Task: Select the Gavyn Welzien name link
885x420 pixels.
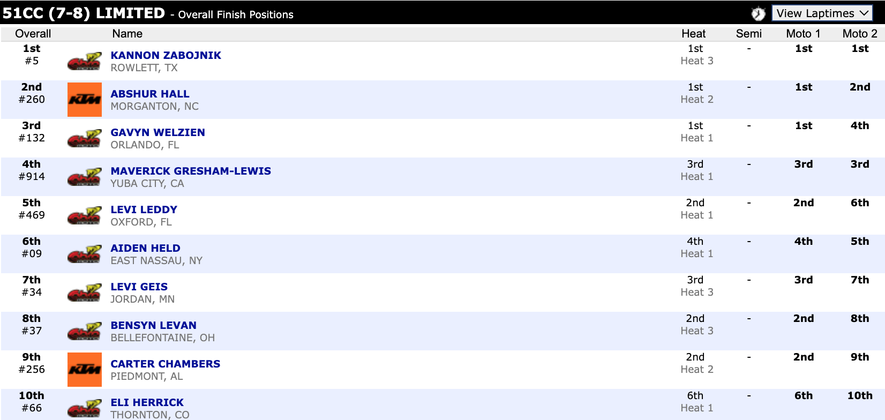Action: tap(157, 132)
